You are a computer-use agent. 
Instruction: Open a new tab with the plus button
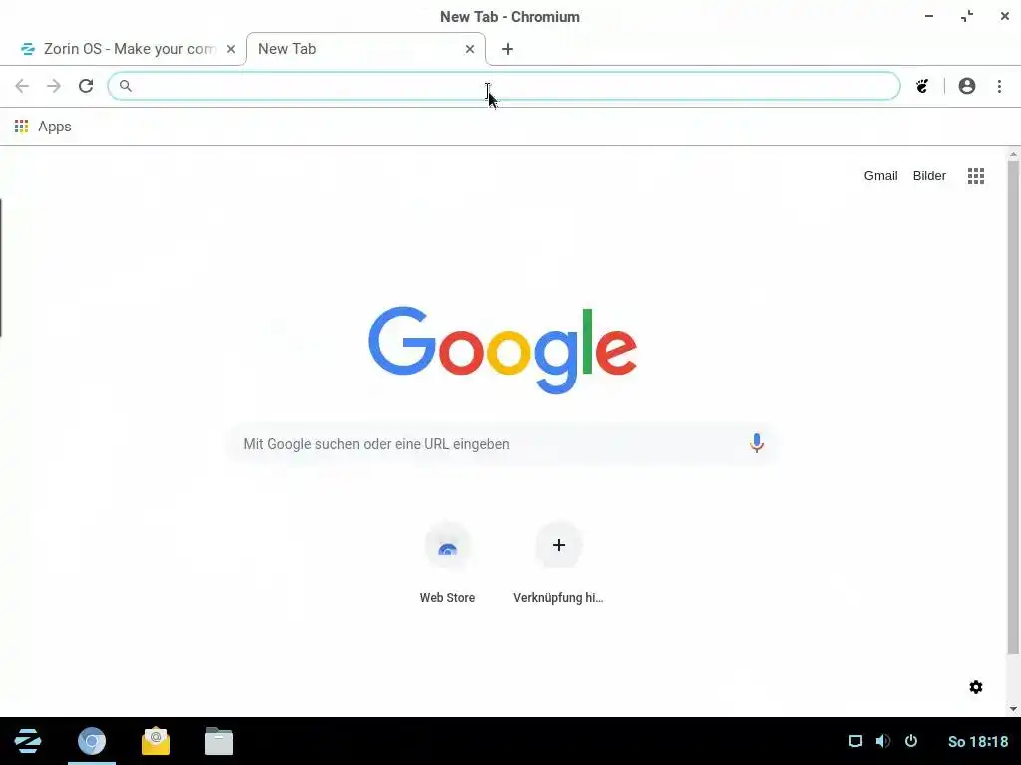click(508, 49)
